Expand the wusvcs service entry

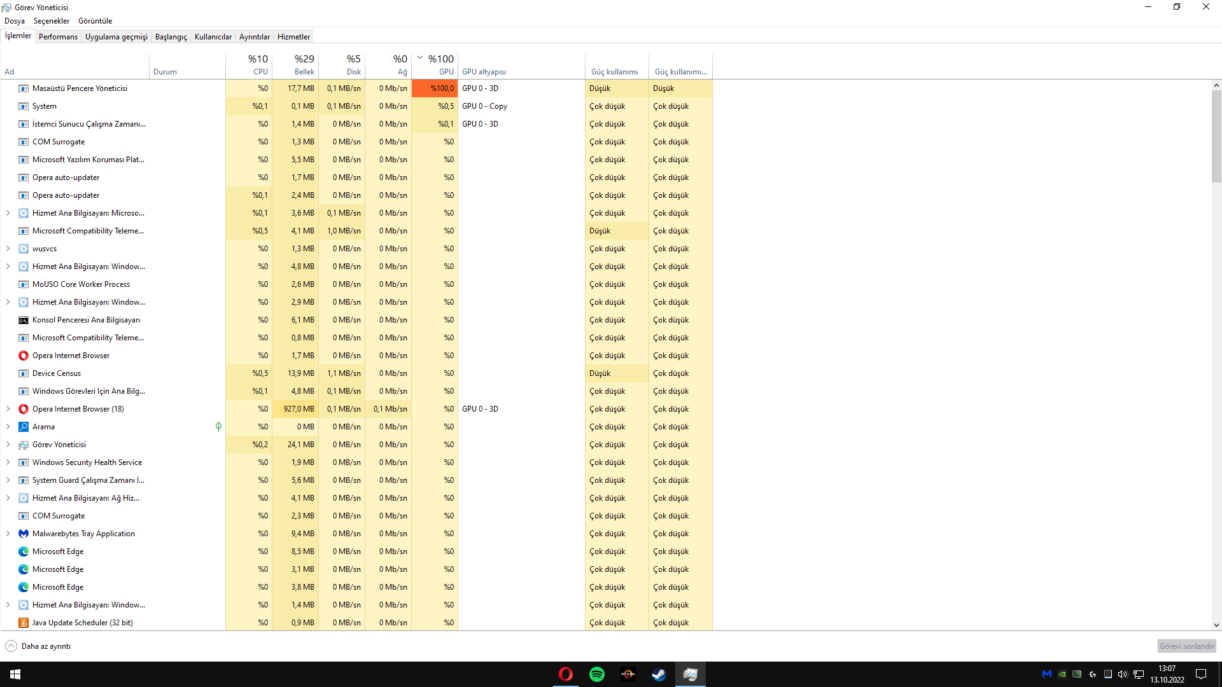[8, 249]
